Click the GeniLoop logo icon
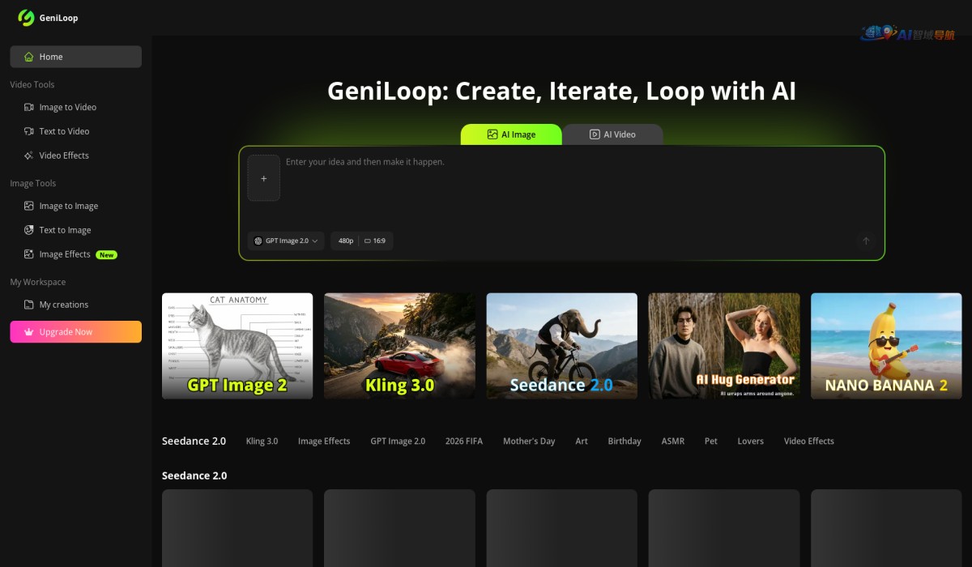This screenshot has height=567, width=972. (x=26, y=18)
